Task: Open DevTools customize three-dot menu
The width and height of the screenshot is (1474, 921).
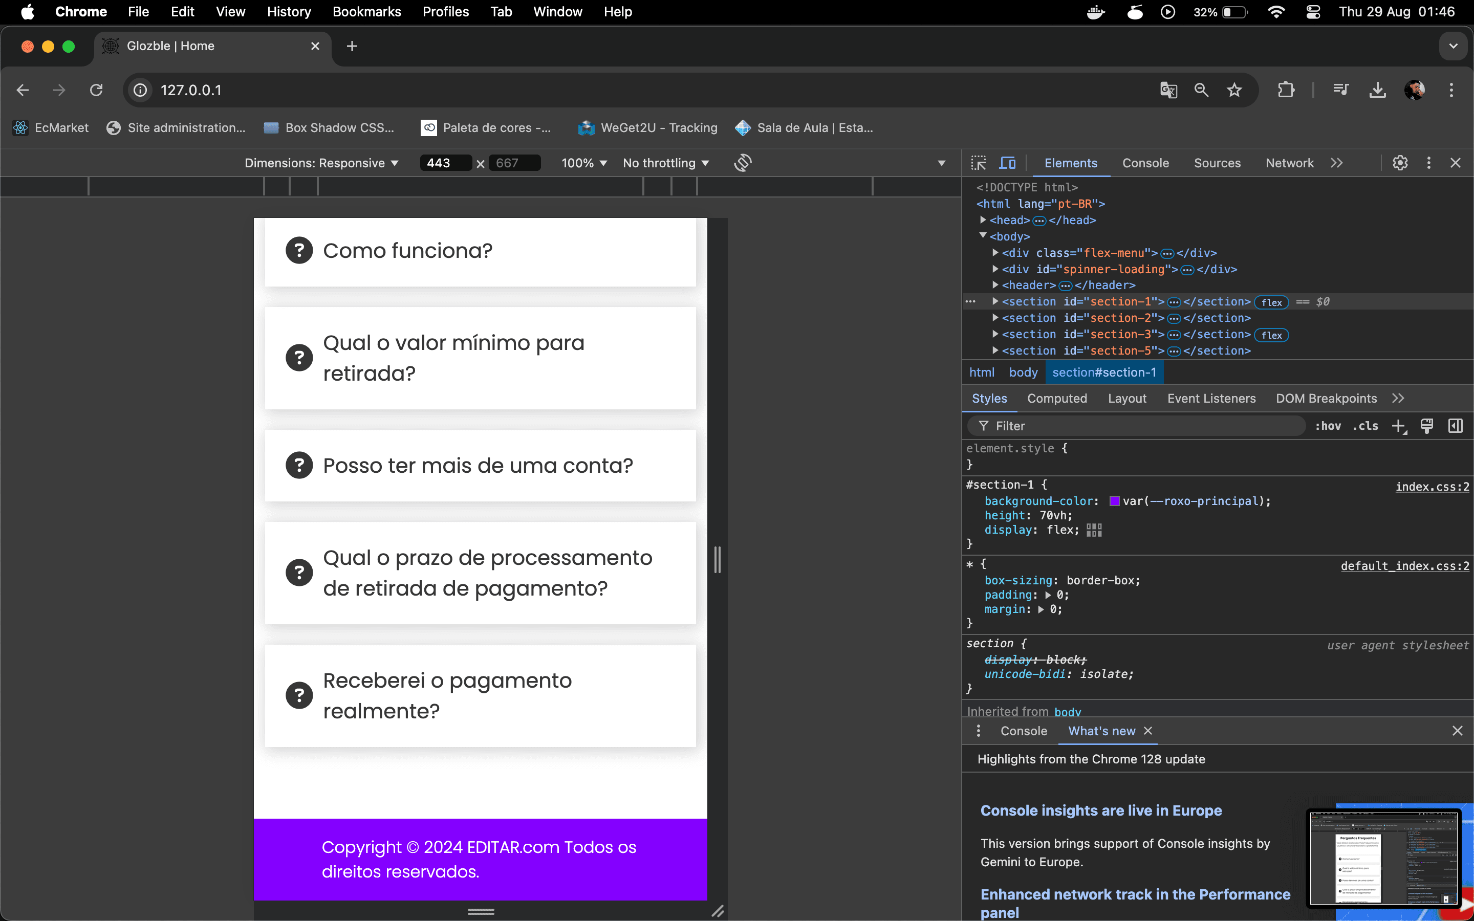Action: [x=1428, y=163]
